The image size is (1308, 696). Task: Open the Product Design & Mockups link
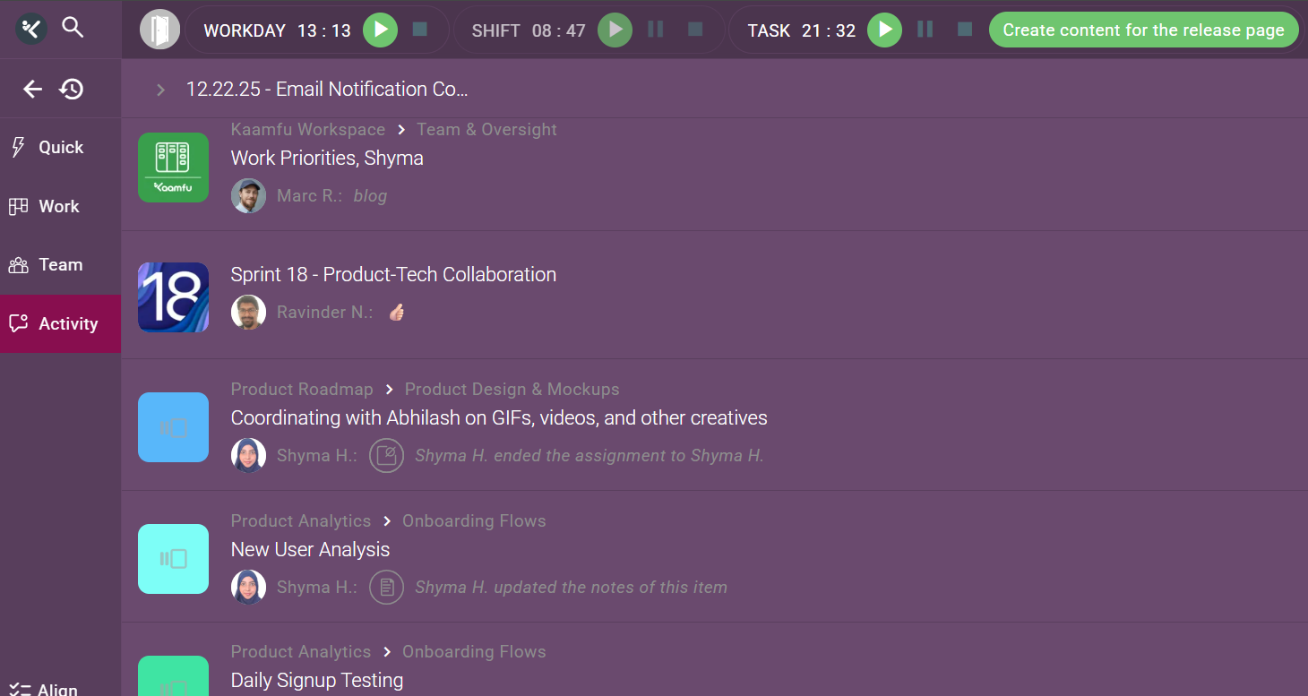pyautogui.click(x=512, y=390)
